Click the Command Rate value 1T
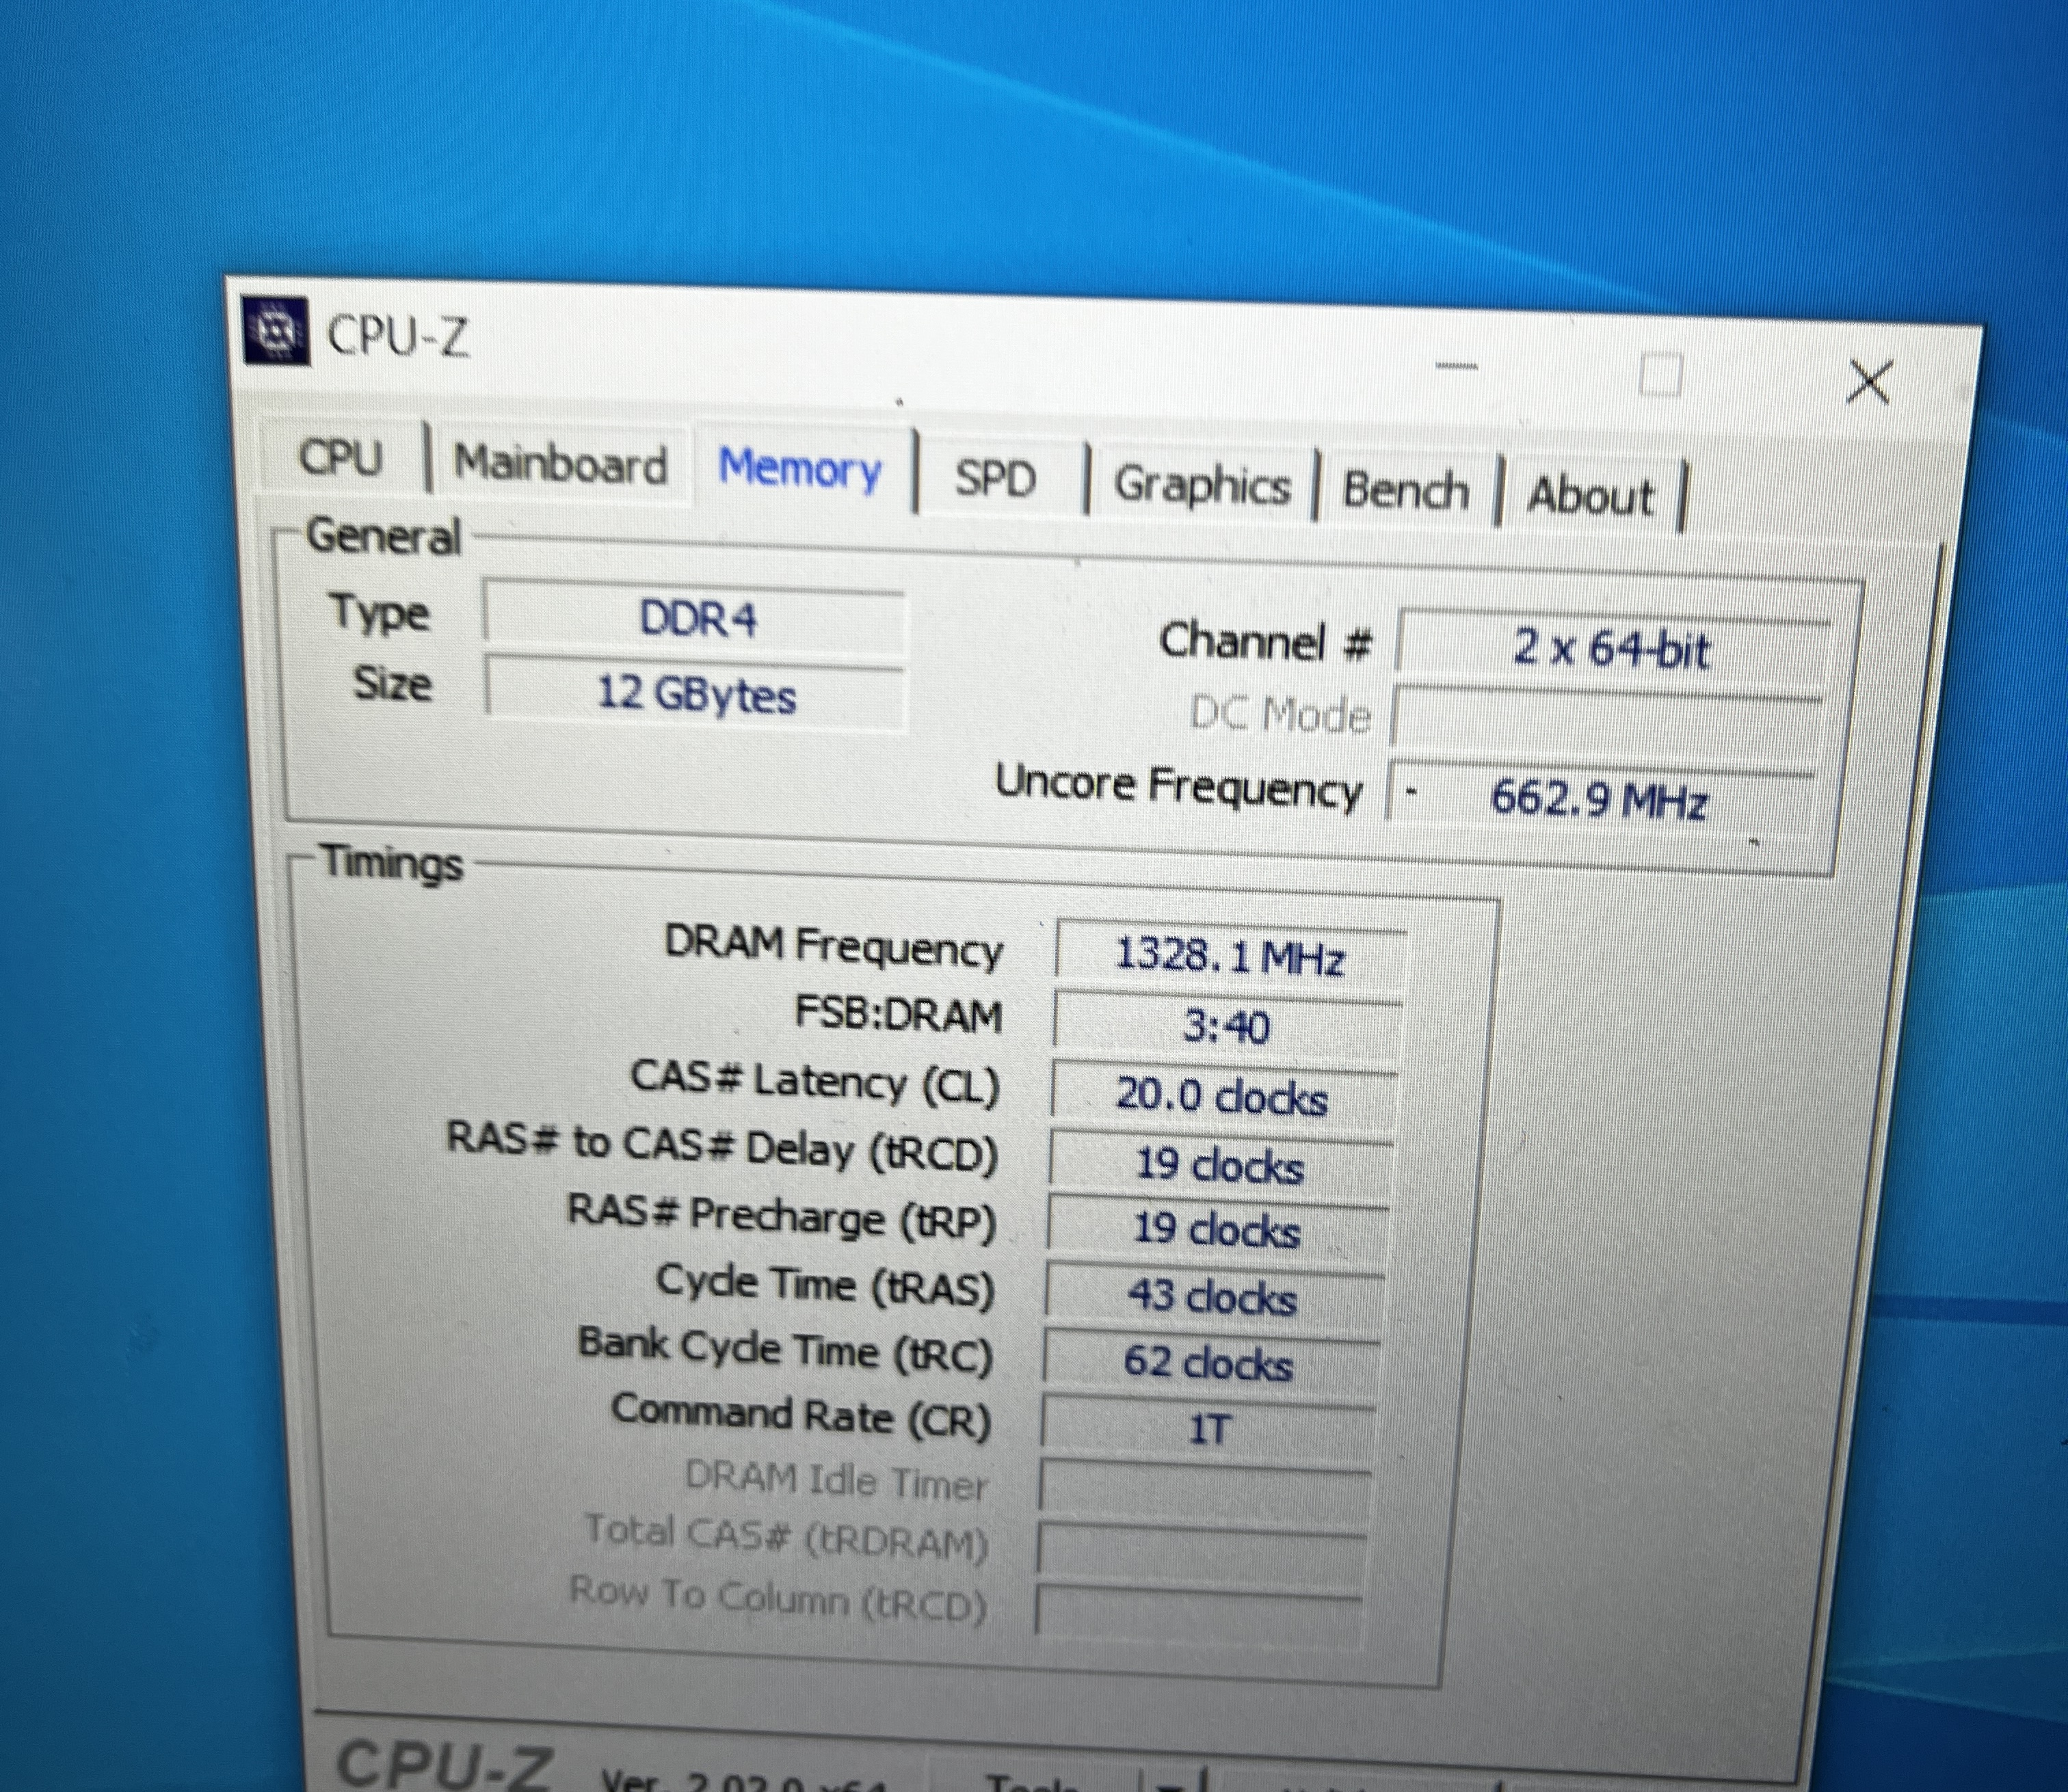 [1207, 1429]
